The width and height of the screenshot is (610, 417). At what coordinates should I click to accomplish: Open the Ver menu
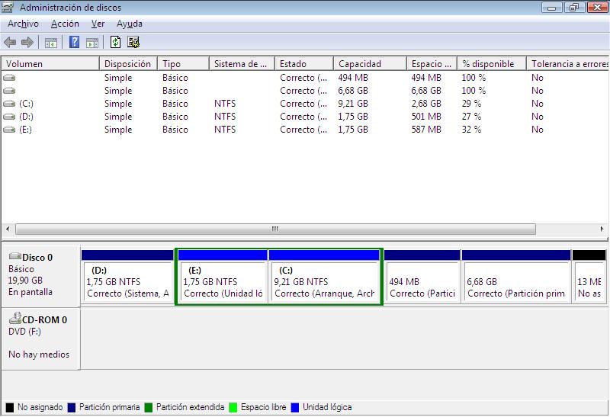click(98, 24)
